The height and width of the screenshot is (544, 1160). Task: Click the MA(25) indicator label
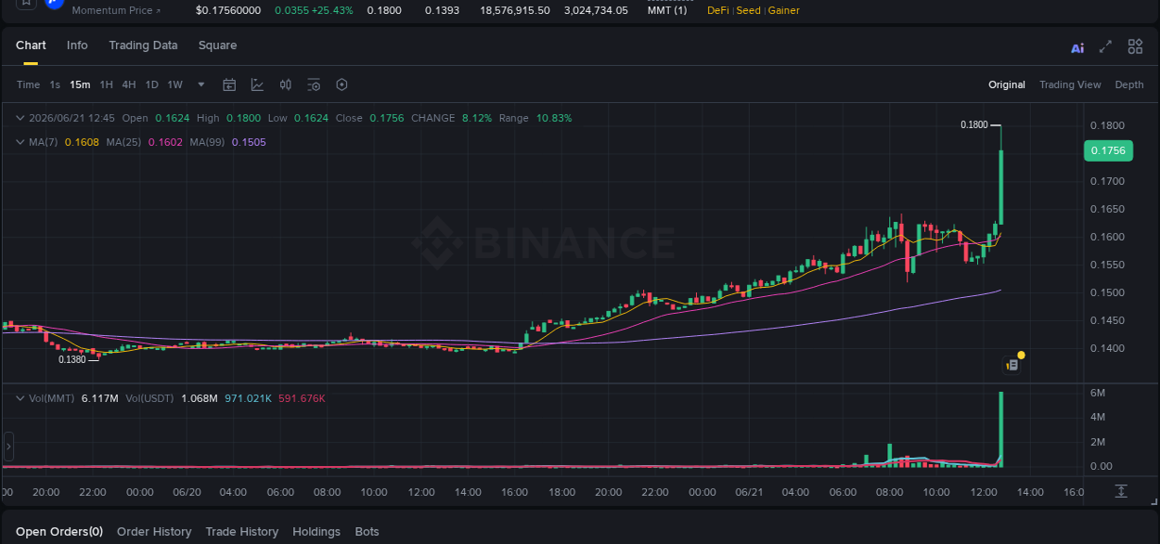point(123,142)
